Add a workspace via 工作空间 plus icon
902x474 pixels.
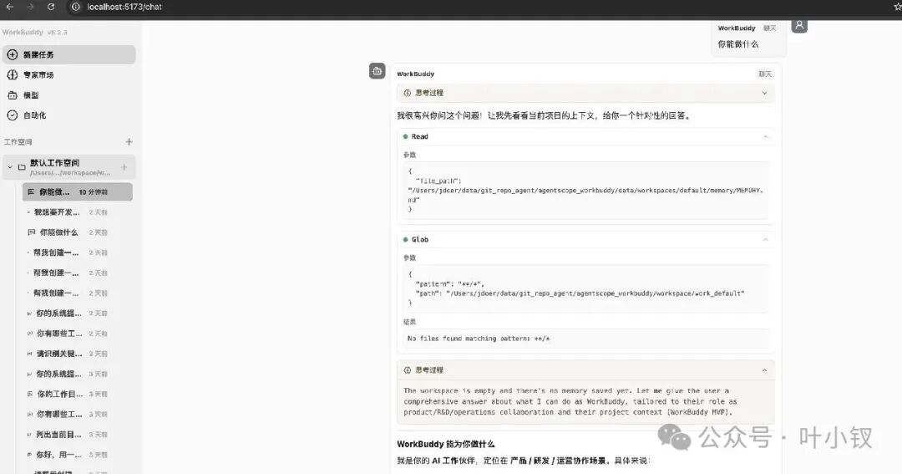pyautogui.click(x=129, y=141)
